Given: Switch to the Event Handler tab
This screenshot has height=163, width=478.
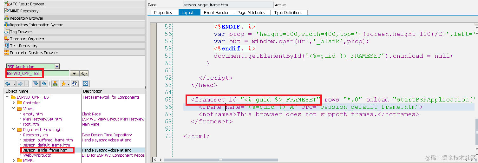Looking at the screenshot, I should point(216,12).
